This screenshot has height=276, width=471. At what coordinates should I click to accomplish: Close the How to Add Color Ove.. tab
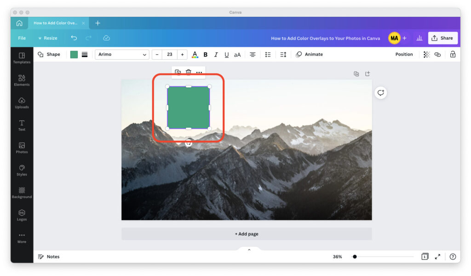(84, 23)
